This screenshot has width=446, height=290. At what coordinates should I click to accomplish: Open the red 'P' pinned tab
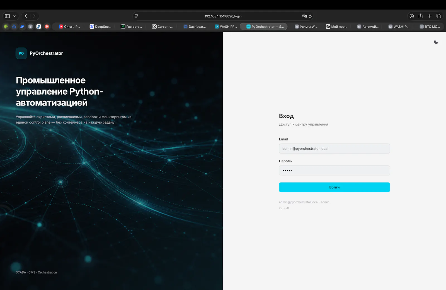(x=47, y=27)
